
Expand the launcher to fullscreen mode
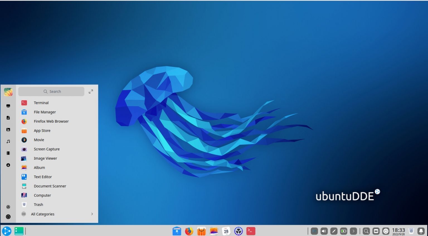click(91, 91)
